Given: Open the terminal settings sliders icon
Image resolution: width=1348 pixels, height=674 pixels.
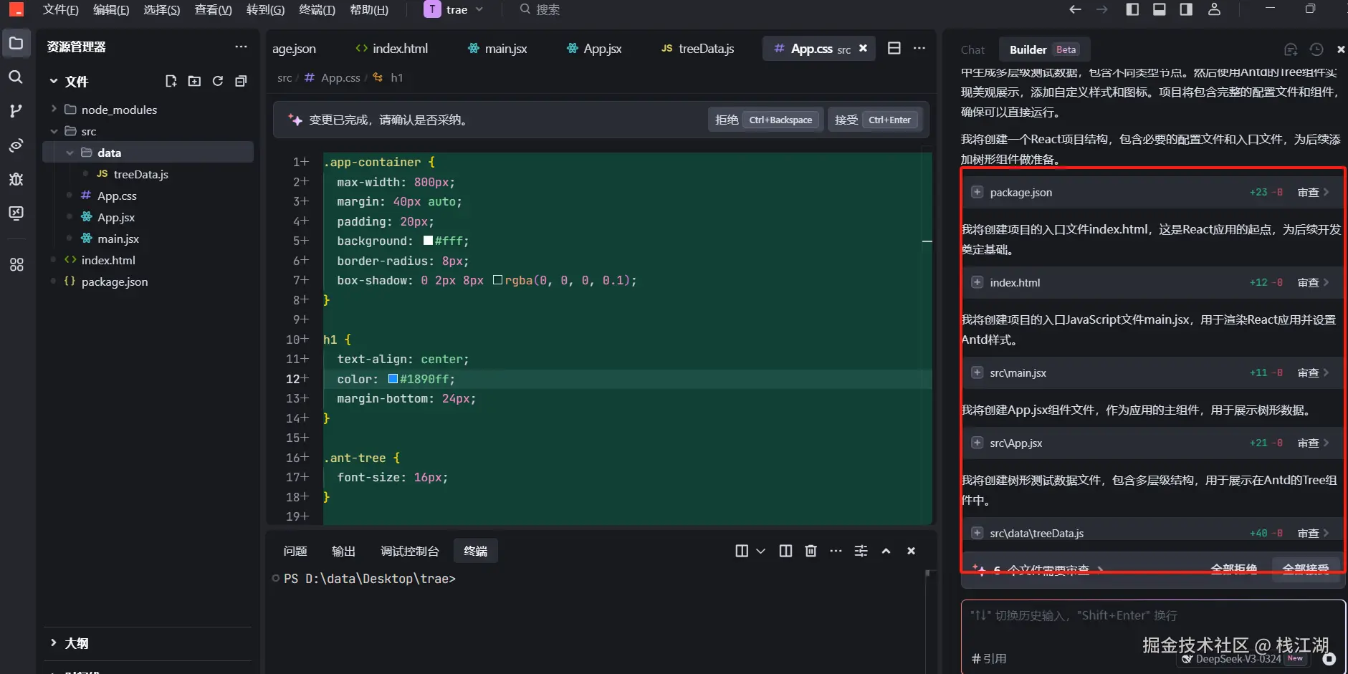Looking at the screenshot, I should coord(861,551).
